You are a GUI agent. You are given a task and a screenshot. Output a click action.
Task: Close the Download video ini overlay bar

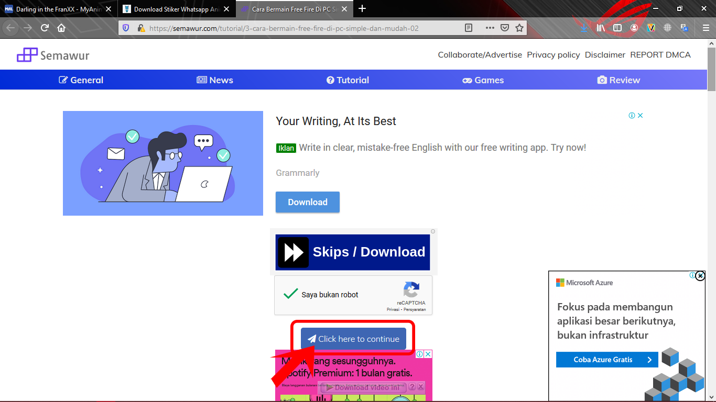[x=420, y=387]
